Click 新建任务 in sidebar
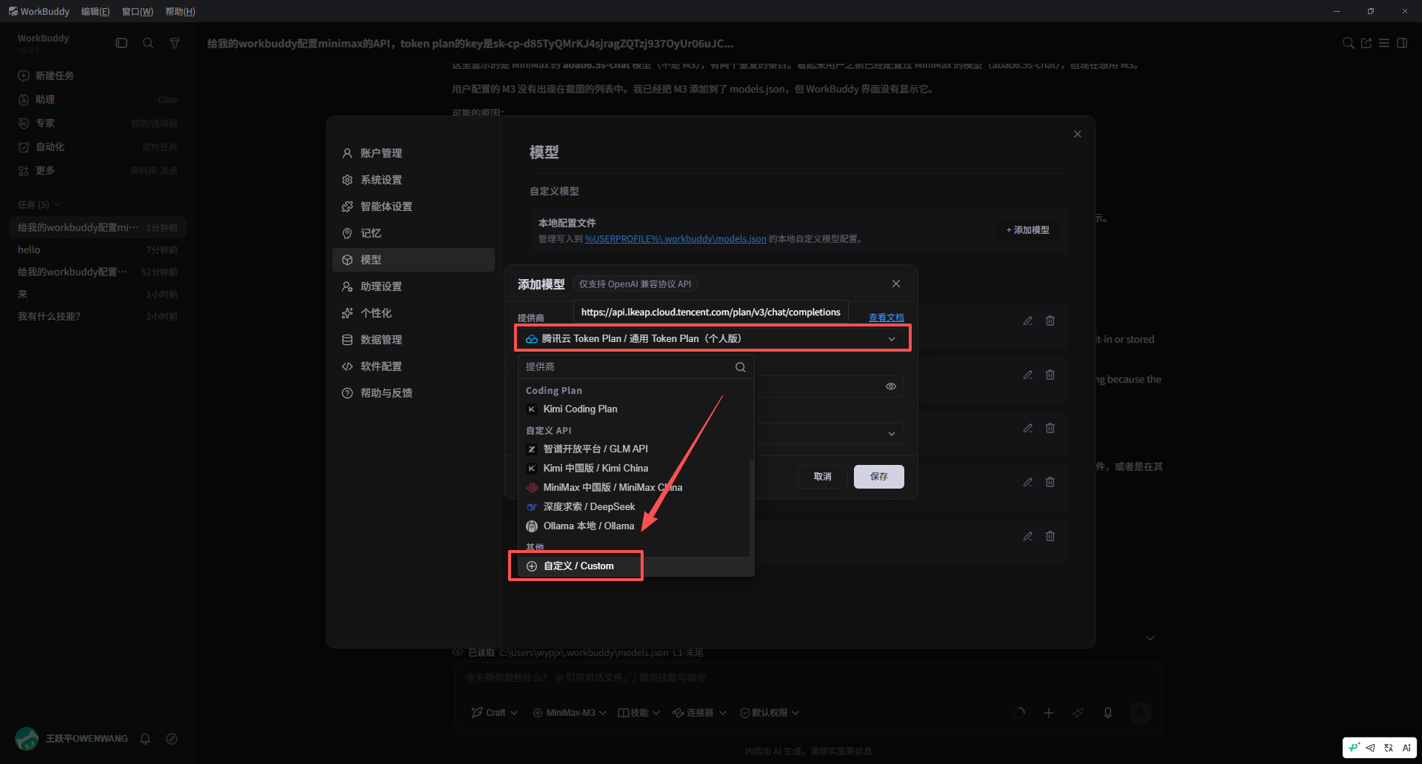 pyautogui.click(x=98, y=76)
